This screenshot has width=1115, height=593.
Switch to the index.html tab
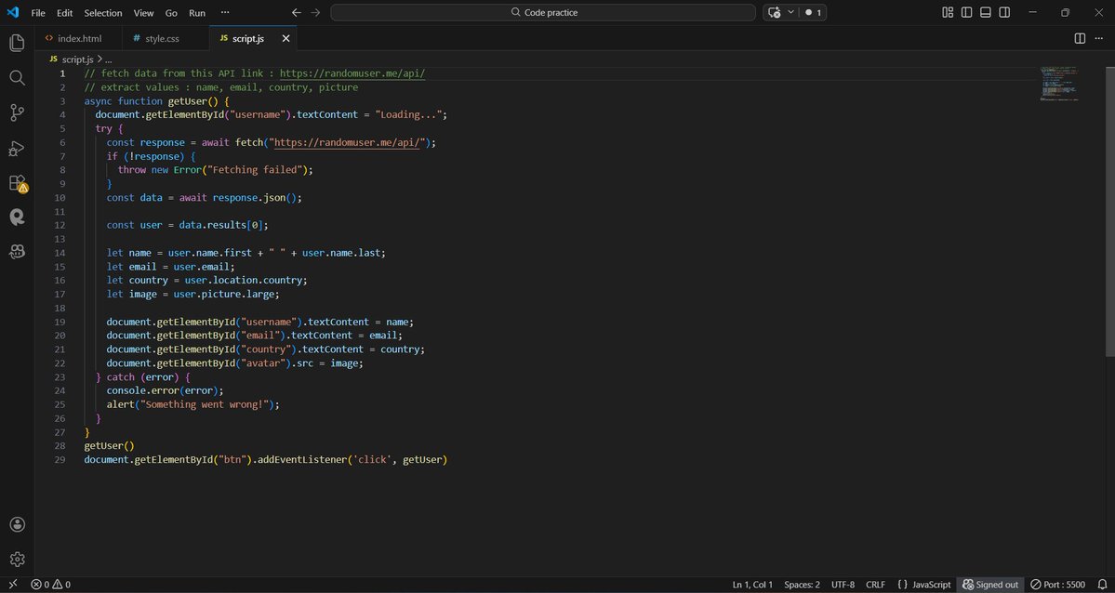point(79,38)
